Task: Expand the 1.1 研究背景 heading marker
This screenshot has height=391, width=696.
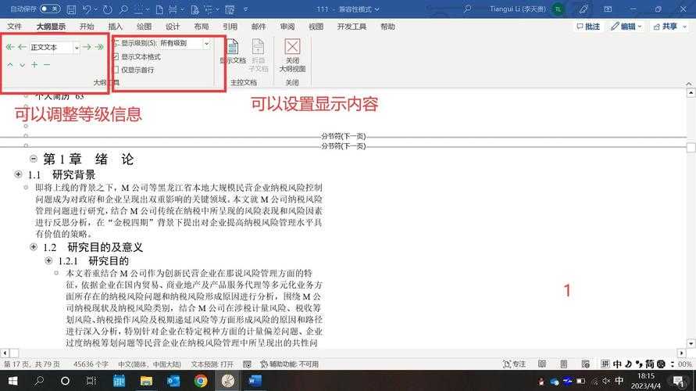Action: [x=18, y=174]
